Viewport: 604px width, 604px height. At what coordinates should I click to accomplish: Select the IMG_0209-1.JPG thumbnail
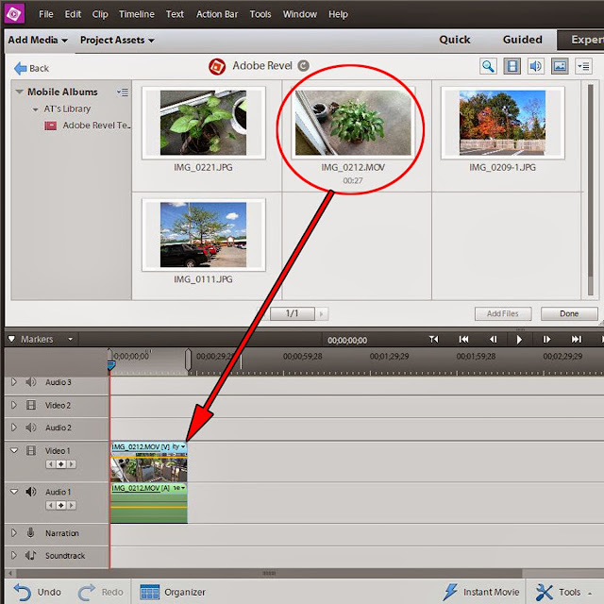pos(502,123)
